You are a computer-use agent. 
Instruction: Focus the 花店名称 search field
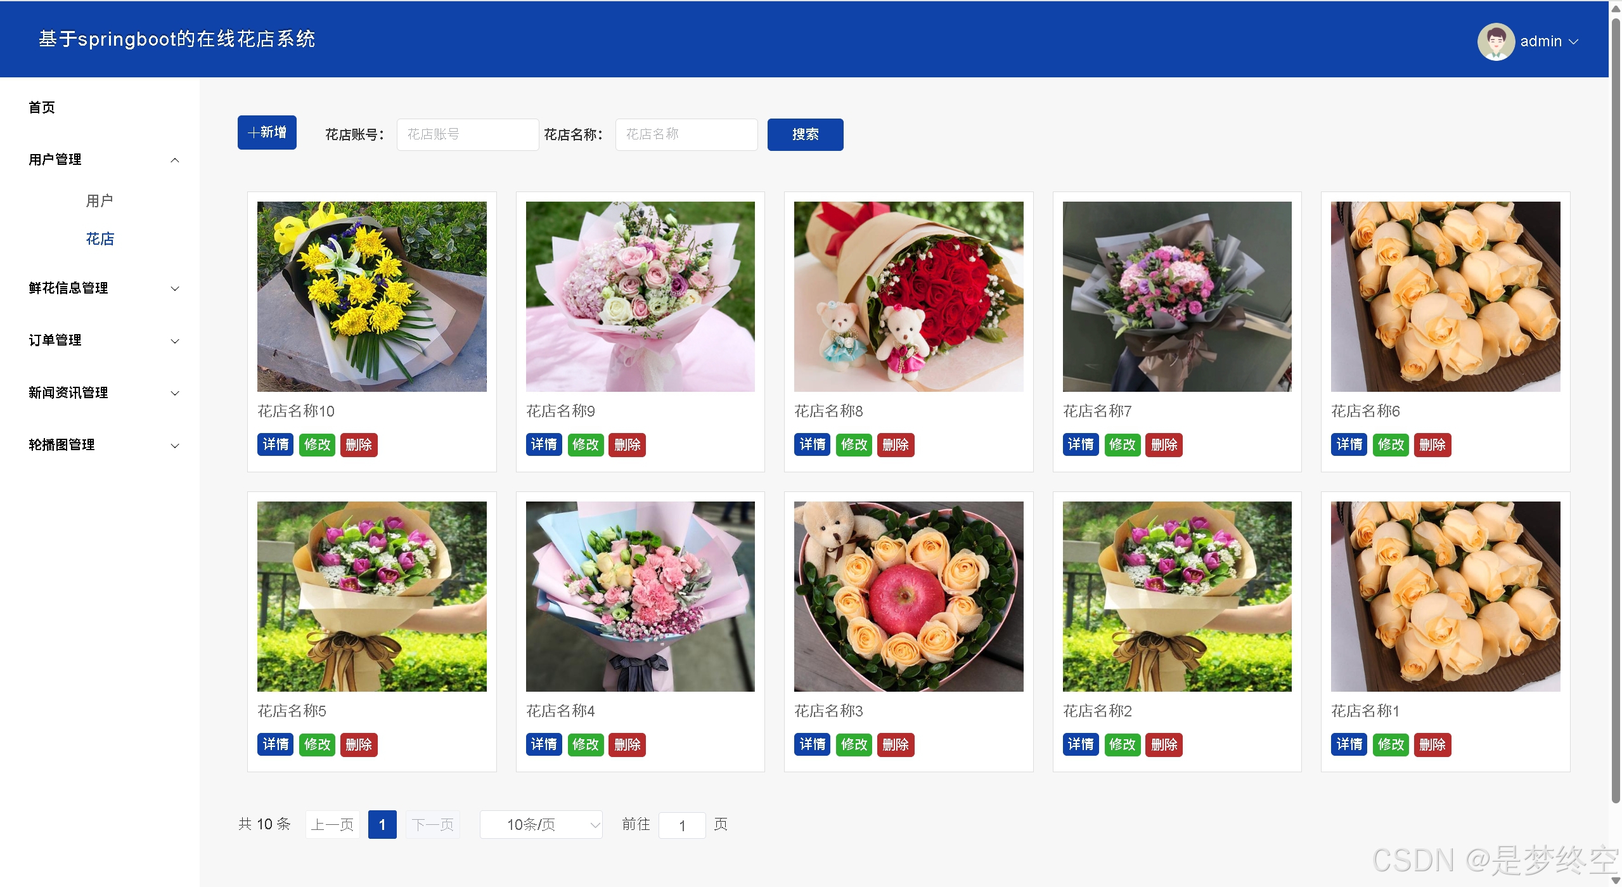point(686,134)
